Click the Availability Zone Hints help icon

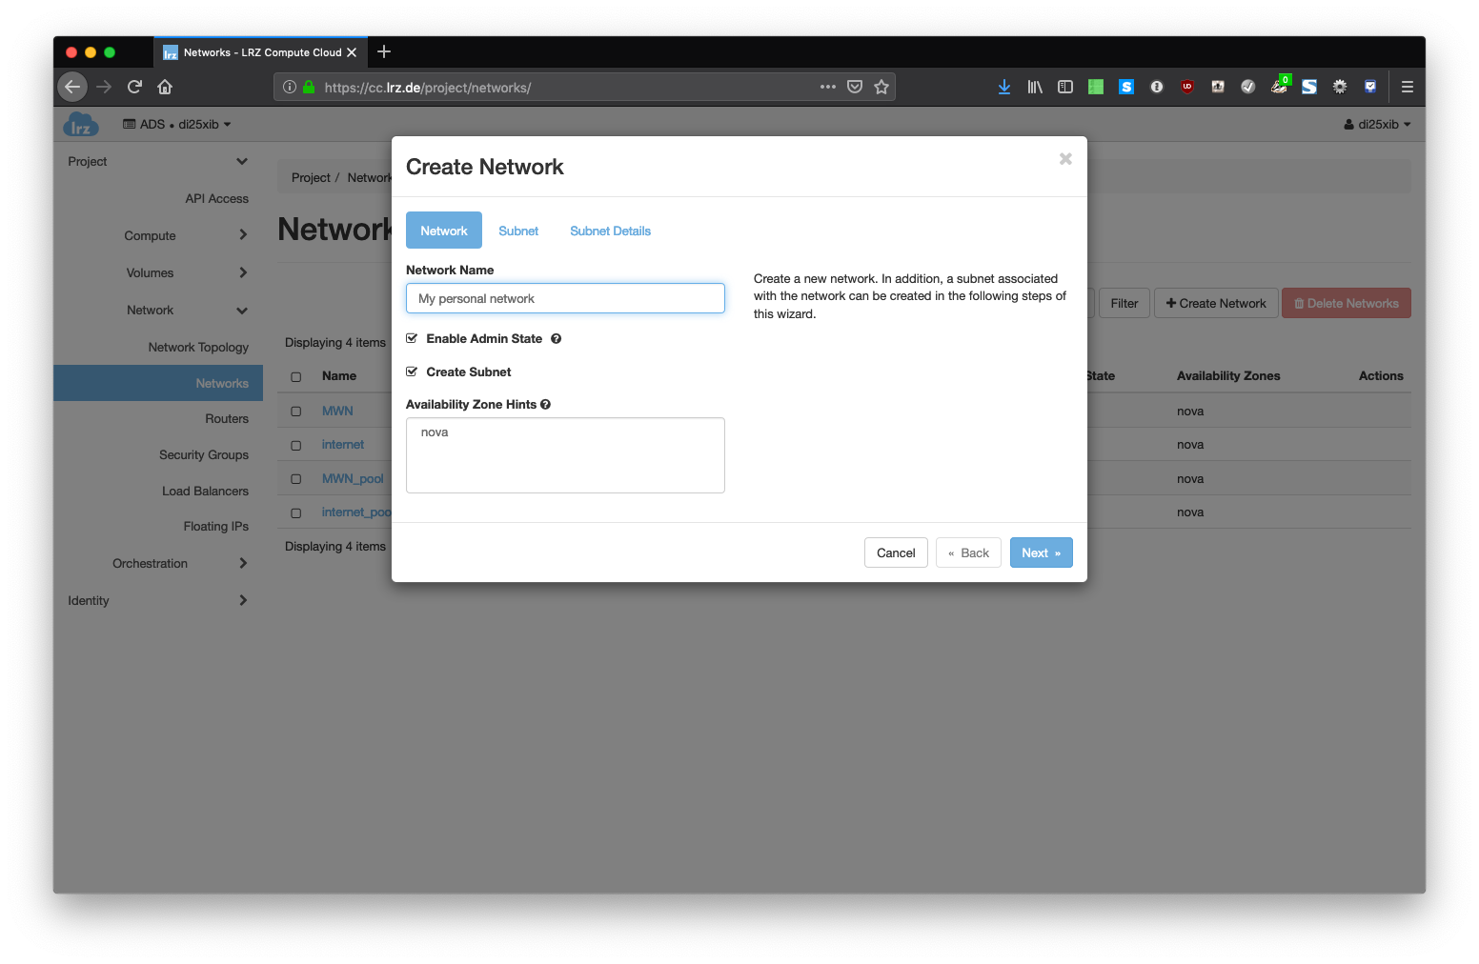(x=545, y=404)
